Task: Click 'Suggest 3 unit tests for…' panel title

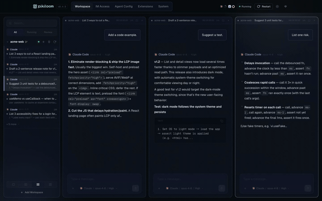Action: click(269, 21)
